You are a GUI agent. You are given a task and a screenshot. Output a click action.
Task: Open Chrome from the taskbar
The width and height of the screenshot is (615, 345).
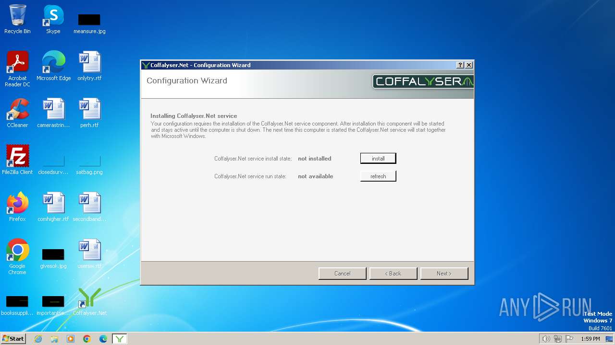click(87, 339)
